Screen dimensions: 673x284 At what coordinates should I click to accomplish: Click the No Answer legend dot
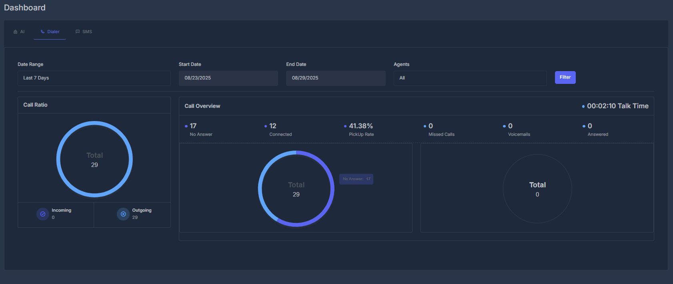(x=186, y=126)
